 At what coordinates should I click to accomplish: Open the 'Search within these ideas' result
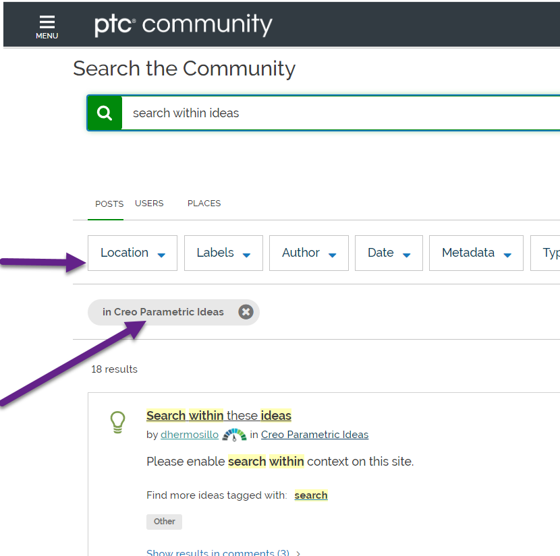(219, 416)
